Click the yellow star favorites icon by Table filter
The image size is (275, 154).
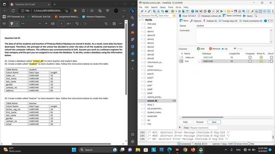click(x=174, y=16)
